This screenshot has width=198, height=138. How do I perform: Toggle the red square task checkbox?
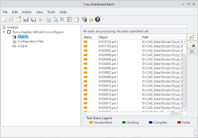click(x=9, y=32)
